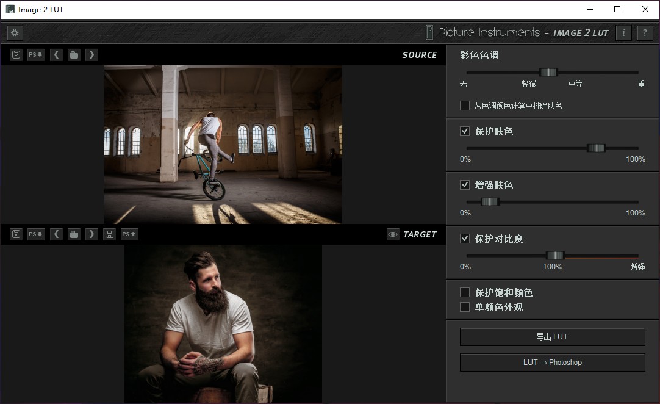Click the 保护对比度 slider handle
660x404 pixels.
(554, 255)
